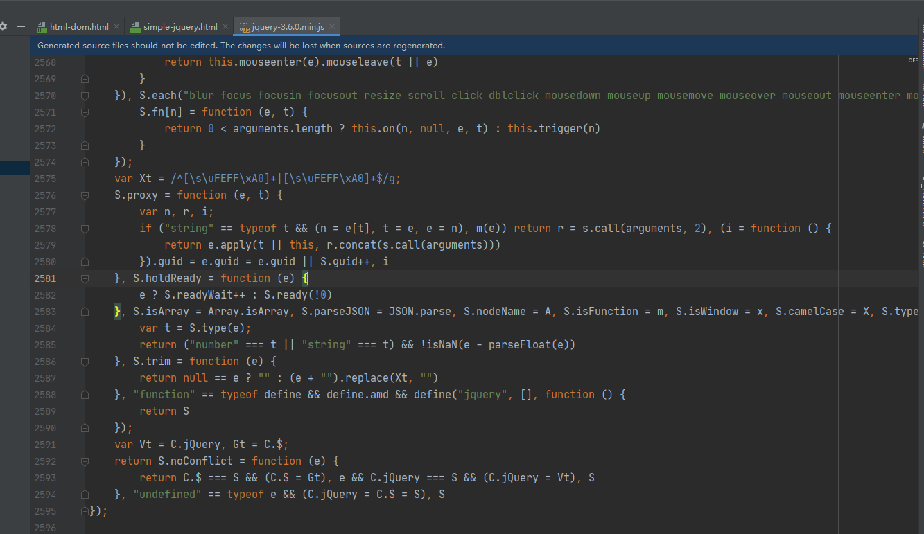
Task: Click 'S.proxy' at line 2576
Action: [137, 195]
